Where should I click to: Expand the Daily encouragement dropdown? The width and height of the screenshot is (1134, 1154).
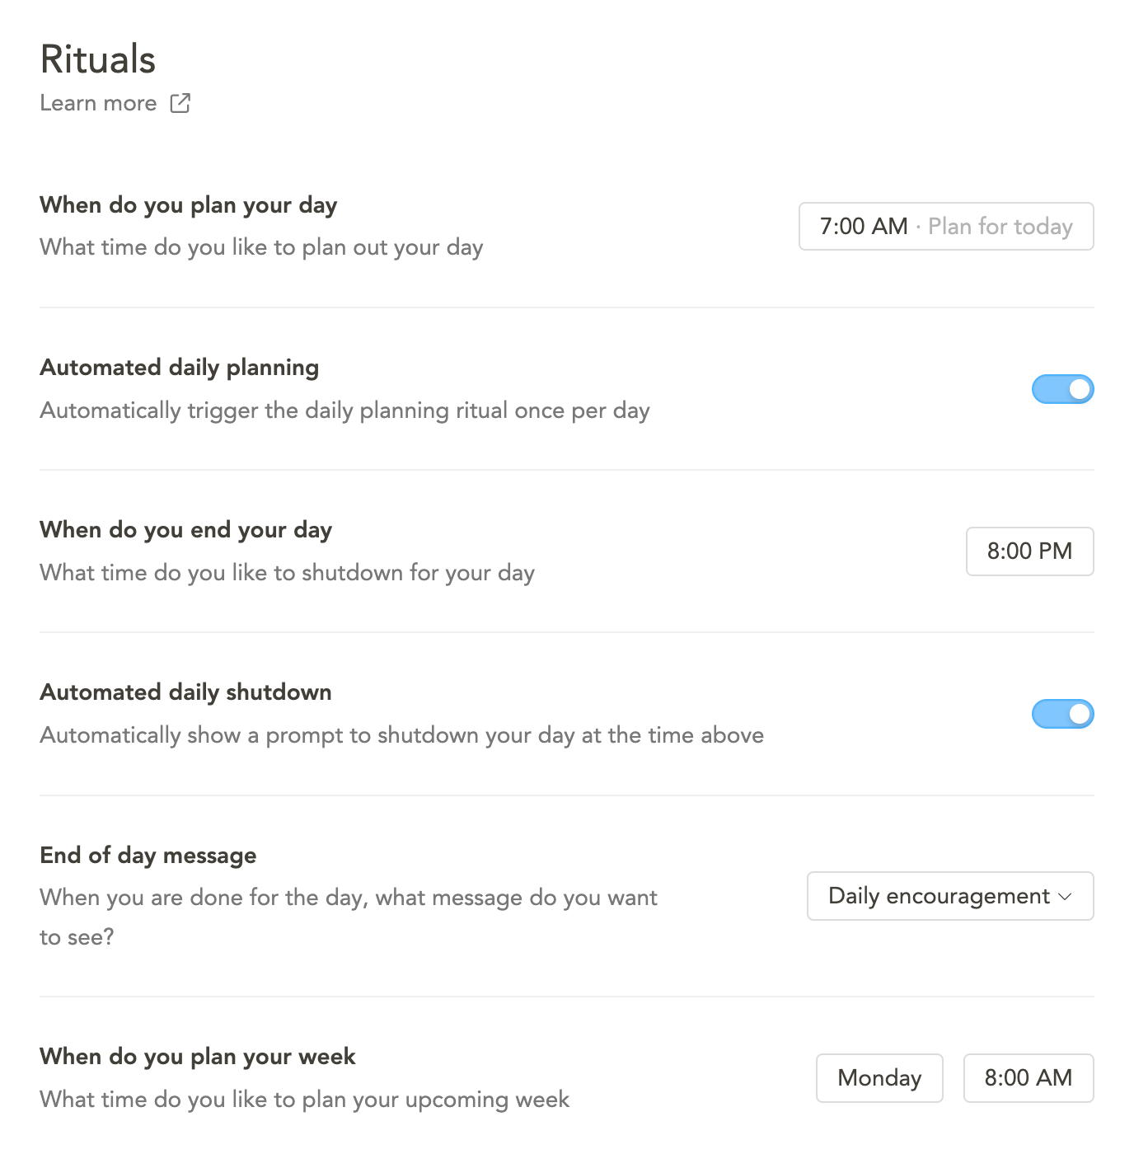click(950, 896)
